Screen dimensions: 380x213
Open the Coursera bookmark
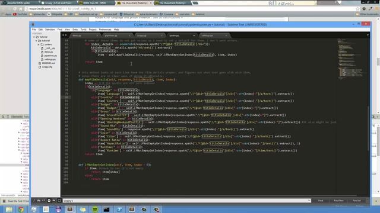(166, 14)
